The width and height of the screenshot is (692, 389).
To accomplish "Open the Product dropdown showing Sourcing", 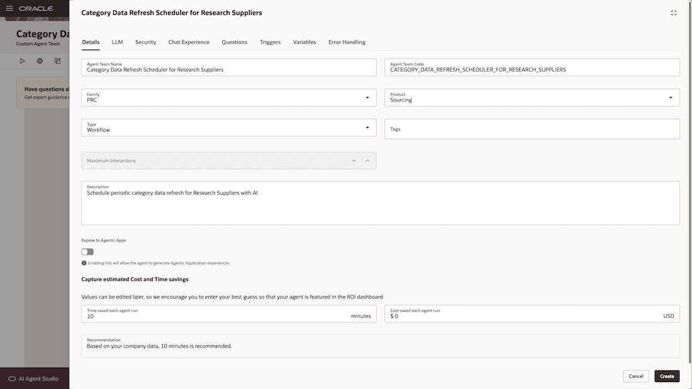I will pos(671,97).
